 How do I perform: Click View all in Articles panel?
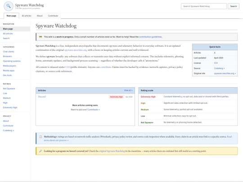tap(128, 90)
